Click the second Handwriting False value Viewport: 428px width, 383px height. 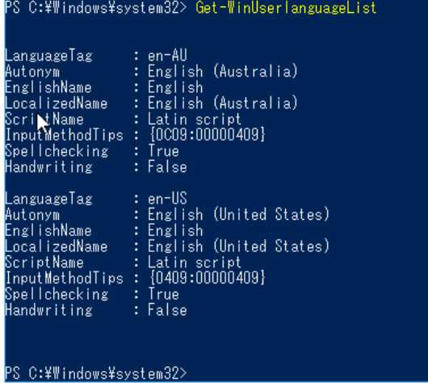[167, 309]
